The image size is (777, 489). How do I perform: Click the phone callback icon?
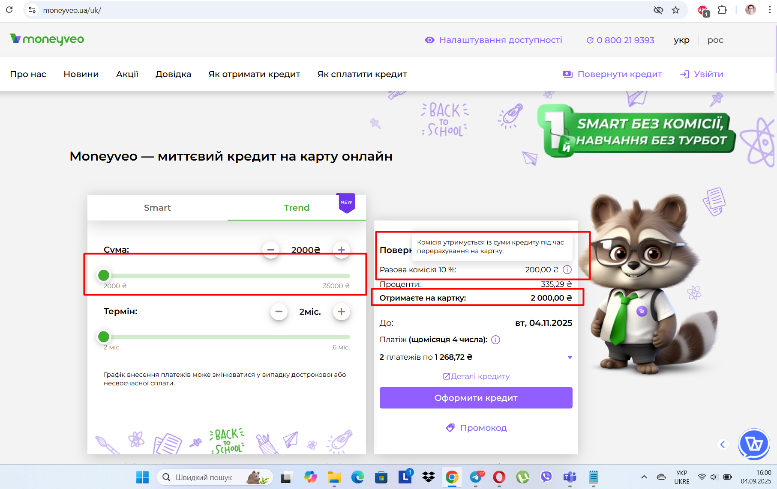pos(590,40)
